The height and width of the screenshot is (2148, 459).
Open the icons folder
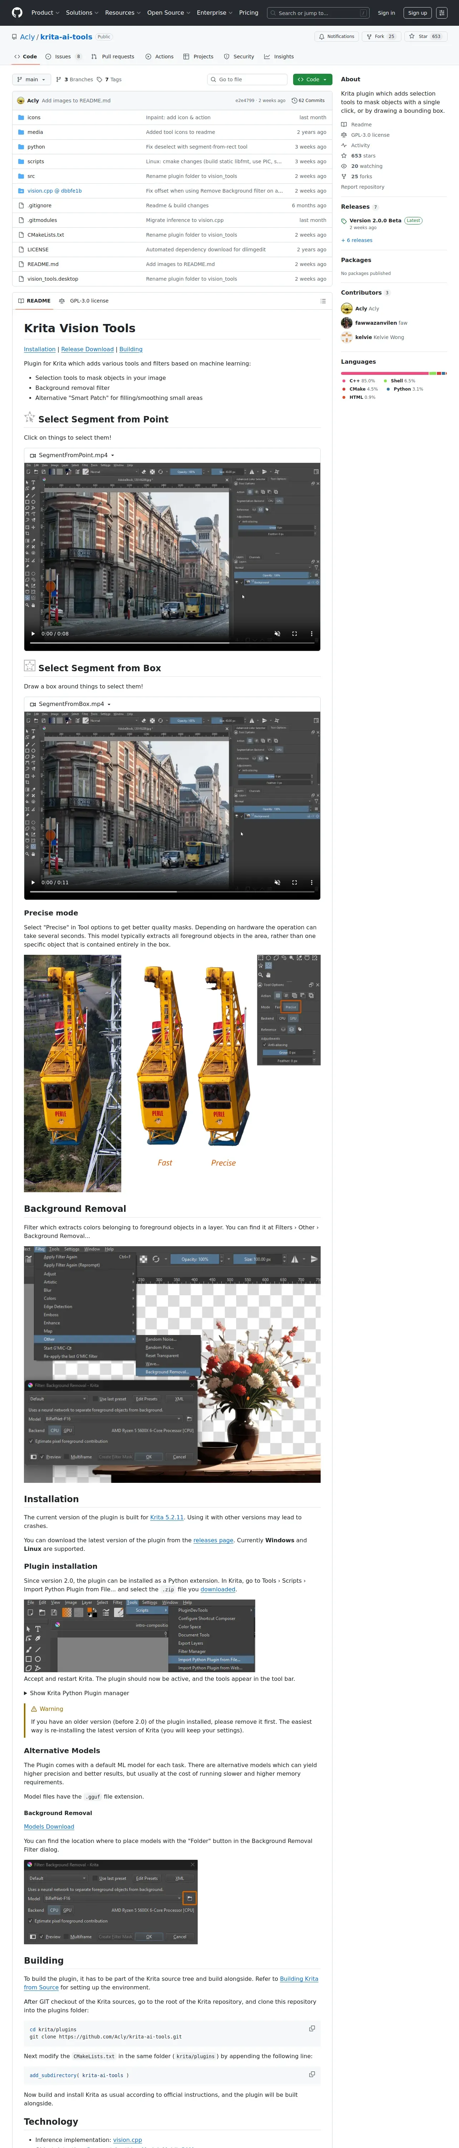coord(34,117)
